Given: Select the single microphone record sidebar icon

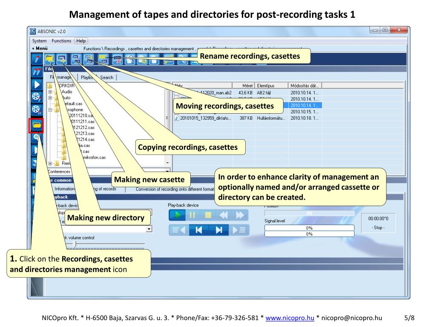Looking at the screenshot, I should pos(37,59).
